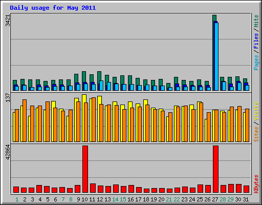262x205 pixels.
Task: Click the 'Daily usage for May 2011' title
Action: 53,8
